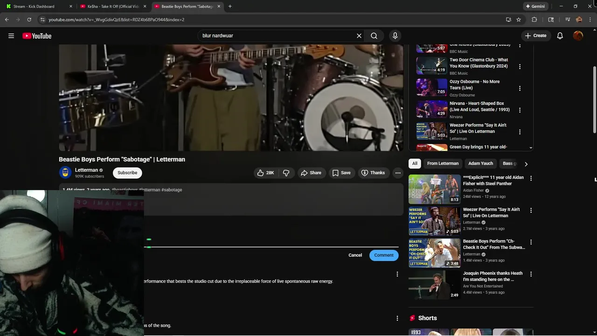
Task: Subscribe to Letterman channel
Action: point(127,173)
